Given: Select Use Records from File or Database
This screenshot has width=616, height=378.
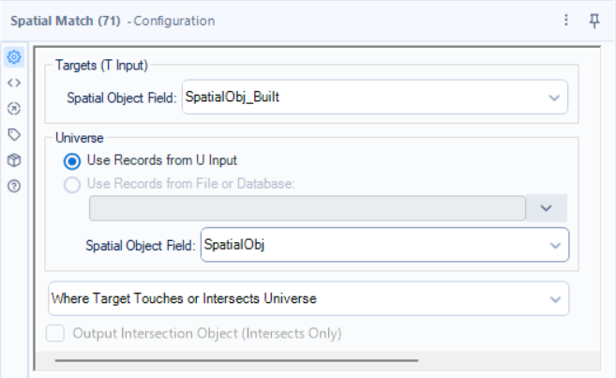Looking at the screenshot, I should coord(72,184).
